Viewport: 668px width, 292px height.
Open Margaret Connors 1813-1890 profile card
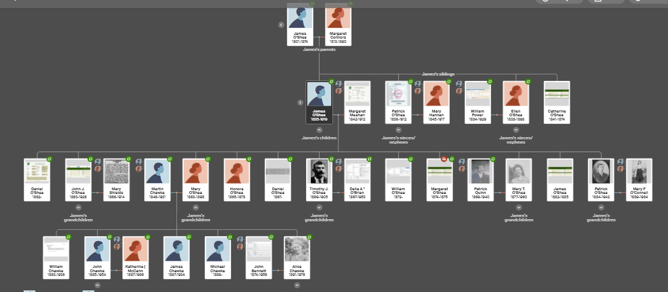pos(338,25)
